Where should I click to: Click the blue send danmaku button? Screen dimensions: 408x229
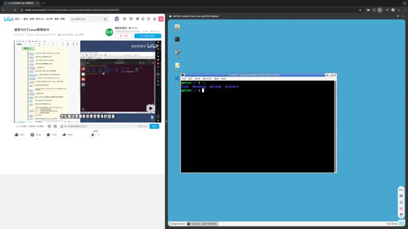click(154, 126)
